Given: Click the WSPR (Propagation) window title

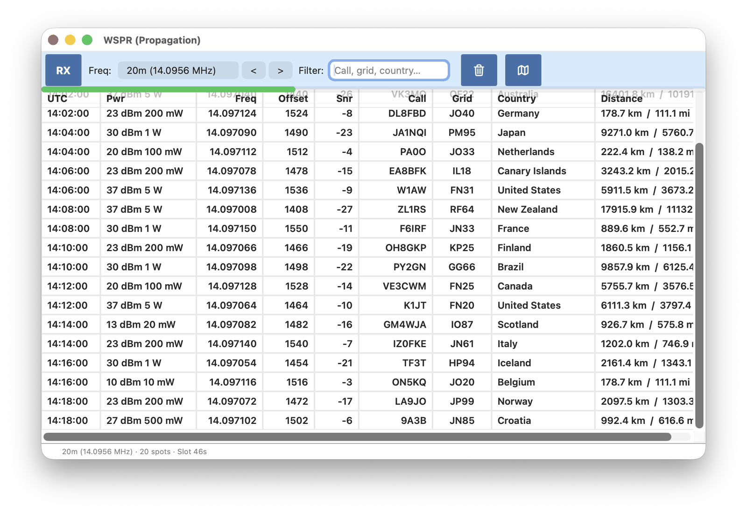Looking at the screenshot, I should click(x=152, y=40).
